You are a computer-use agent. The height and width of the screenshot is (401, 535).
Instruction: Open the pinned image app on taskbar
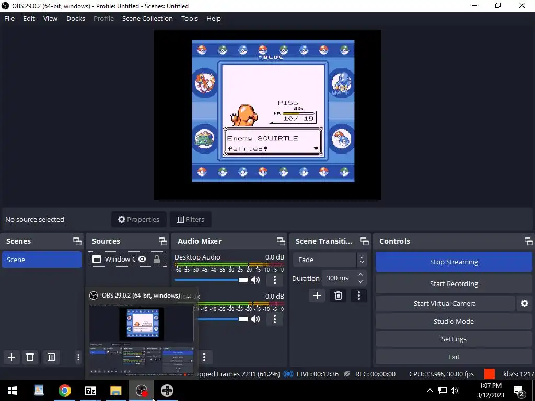click(39, 391)
